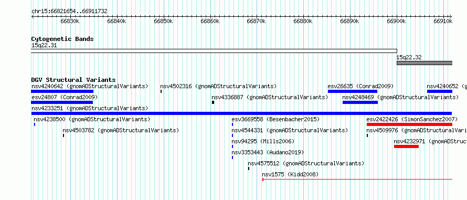Open variant nsv4248469 label
Viewport: 467px width, 200px height.
(400, 98)
